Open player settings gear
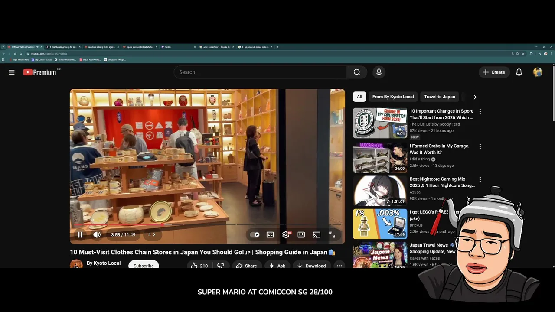The width and height of the screenshot is (555, 312). [x=286, y=235]
